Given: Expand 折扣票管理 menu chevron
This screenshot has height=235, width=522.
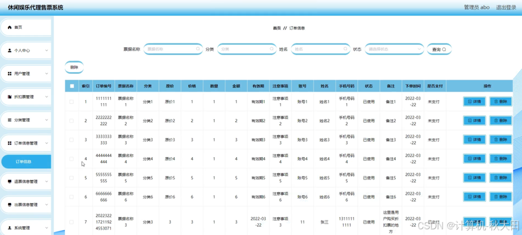Looking at the screenshot, I should click(x=47, y=97).
